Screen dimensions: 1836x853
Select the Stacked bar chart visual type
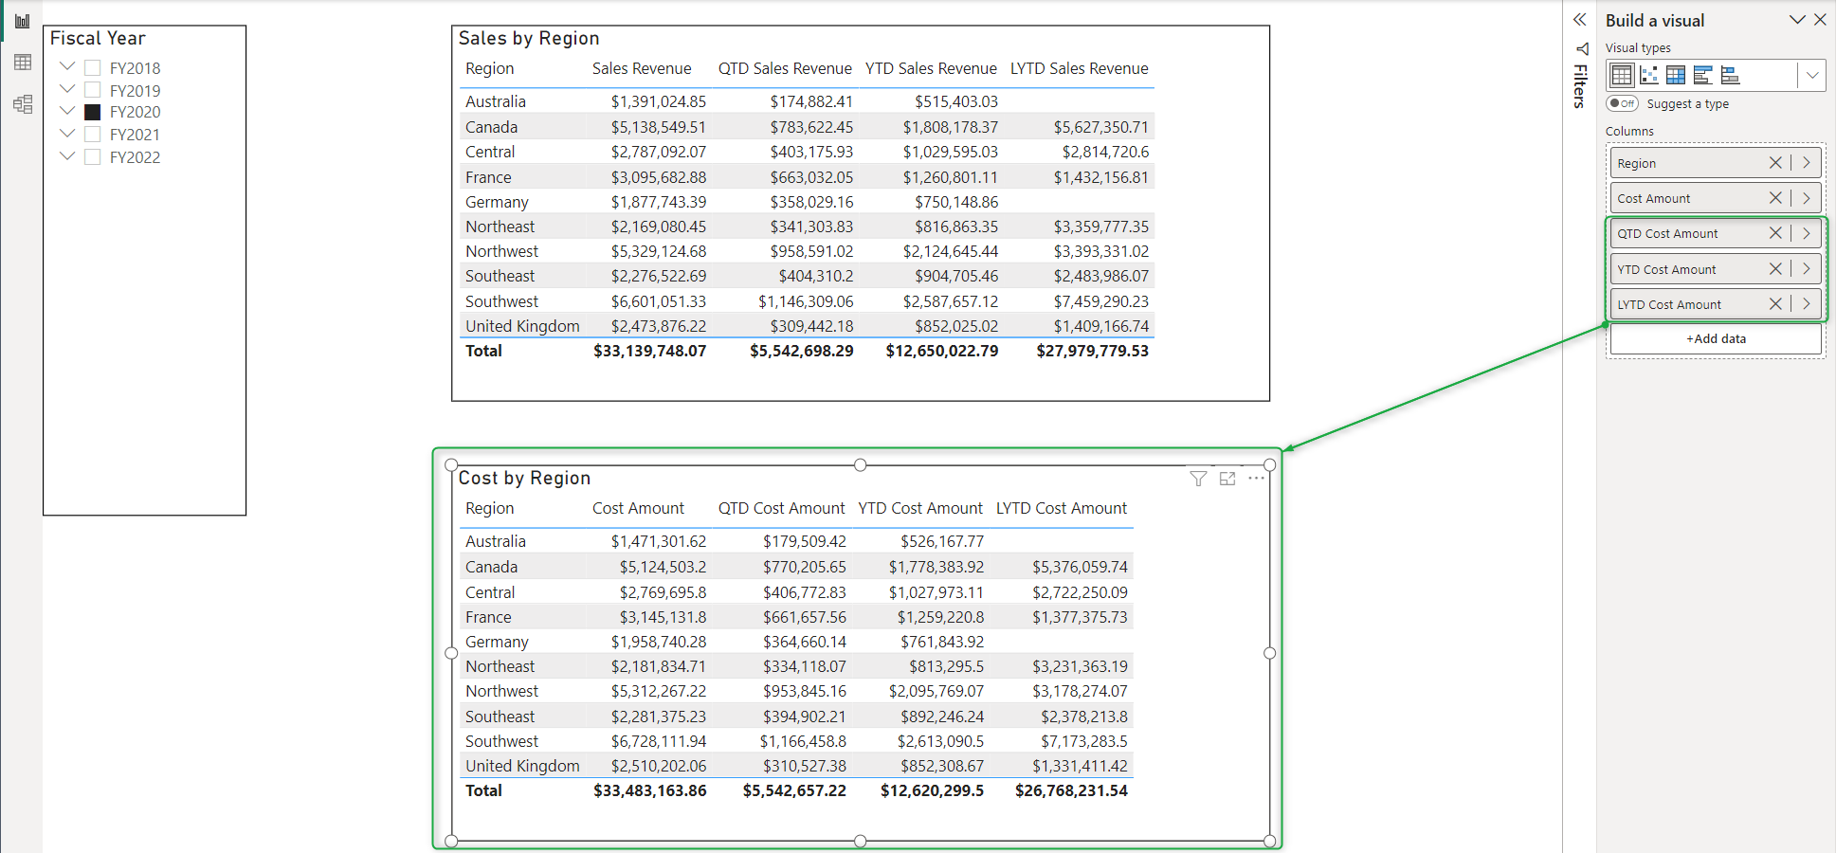point(1730,75)
